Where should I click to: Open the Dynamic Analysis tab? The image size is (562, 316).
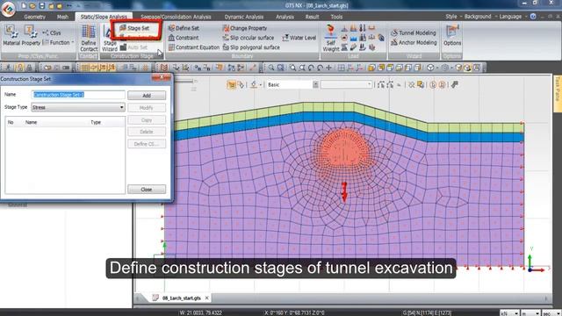pos(244,17)
